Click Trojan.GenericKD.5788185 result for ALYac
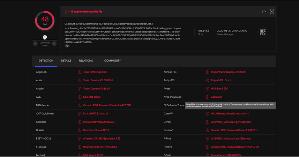 tap(98, 80)
